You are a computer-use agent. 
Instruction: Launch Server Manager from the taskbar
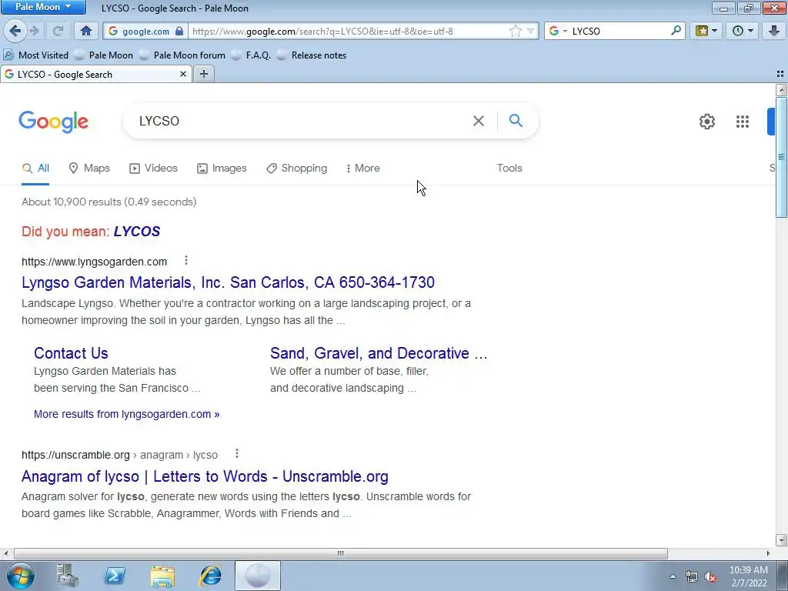tap(68, 576)
